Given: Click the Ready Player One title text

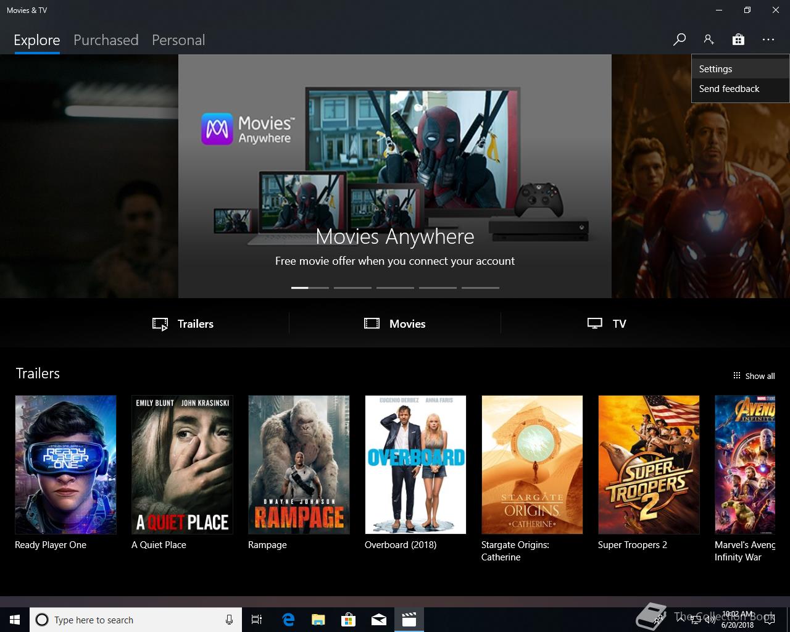Looking at the screenshot, I should 51,545.
